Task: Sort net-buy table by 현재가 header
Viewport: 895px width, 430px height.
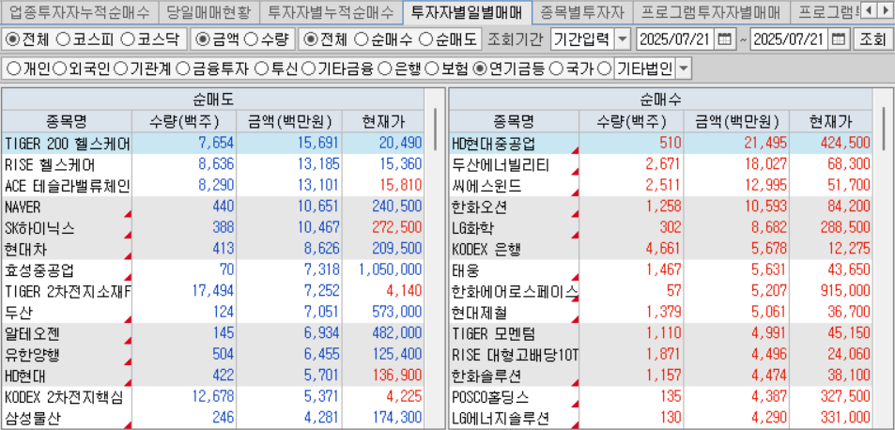Action: 830,121
